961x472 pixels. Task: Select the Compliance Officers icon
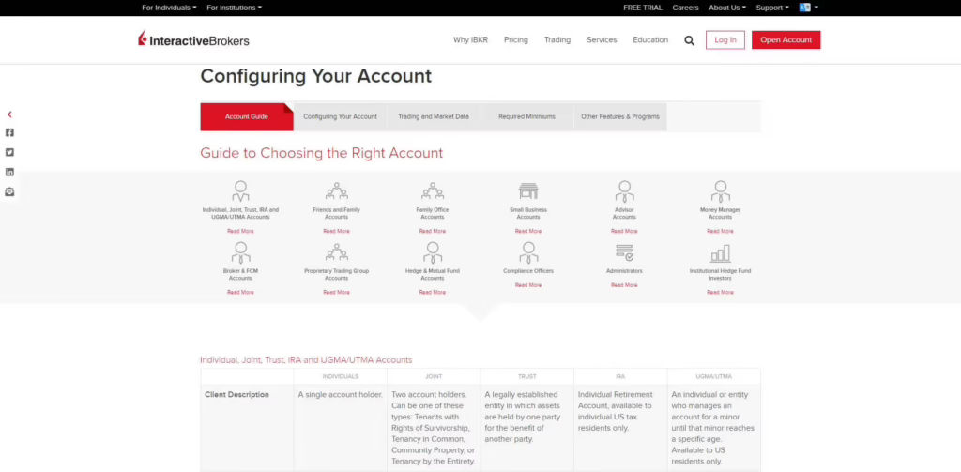[x=528, y=251]
